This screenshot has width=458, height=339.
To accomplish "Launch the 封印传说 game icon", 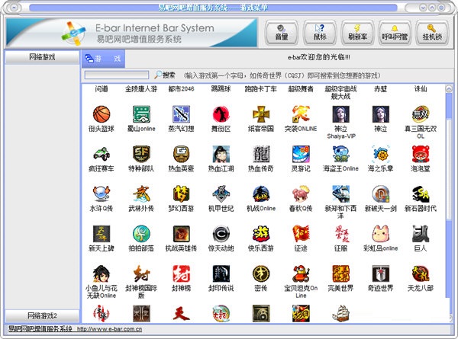I will (x=221, y=273).
